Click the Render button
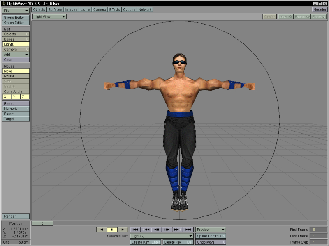The image size is (329, 246). tap(16, 216)
